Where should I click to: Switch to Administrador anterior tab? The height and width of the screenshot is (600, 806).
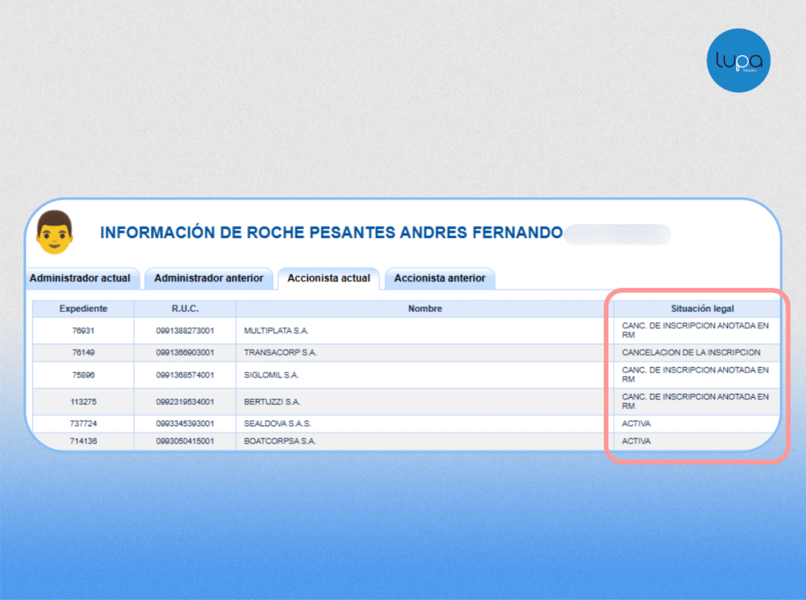pyautogui.click(x=209, y=278)
